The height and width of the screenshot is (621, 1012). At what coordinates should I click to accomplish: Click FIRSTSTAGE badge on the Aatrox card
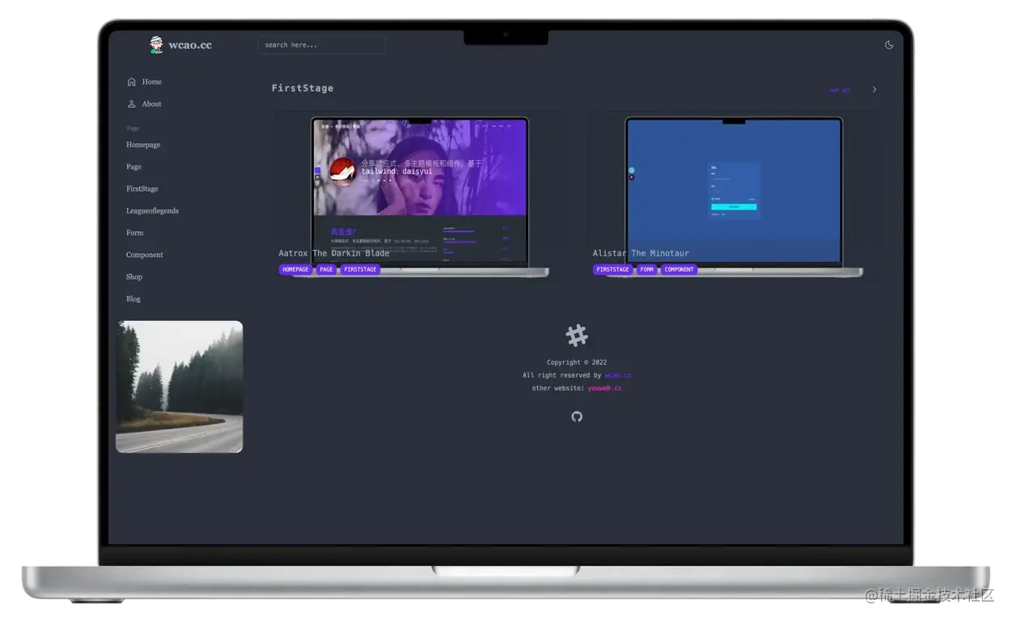361,269
